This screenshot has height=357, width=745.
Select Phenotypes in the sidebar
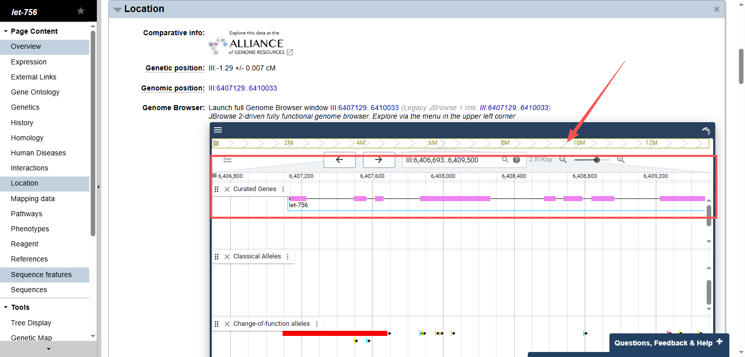30,229
